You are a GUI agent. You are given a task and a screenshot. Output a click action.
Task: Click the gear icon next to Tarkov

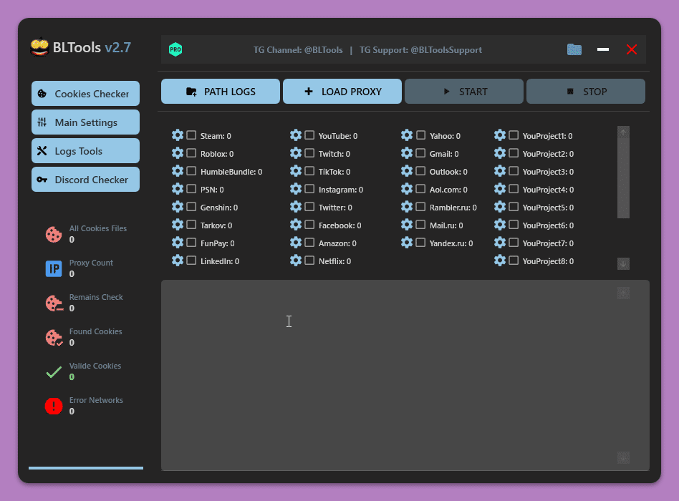pyautogui.click(x=178, y=225)
